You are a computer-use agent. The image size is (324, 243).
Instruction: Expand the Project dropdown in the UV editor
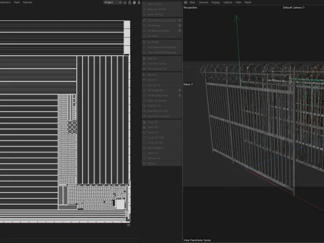[113, 2]
